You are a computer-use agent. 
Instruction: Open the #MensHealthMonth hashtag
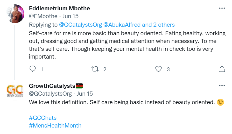click(x=55, y=126)
